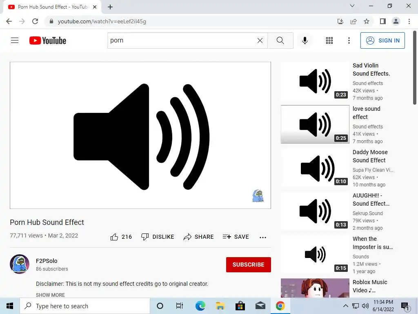Image resolution: width=418 pixels, height=314 pixels.
Task: Open F2PSolo channel name link
Action: click(x=47, y=261)
